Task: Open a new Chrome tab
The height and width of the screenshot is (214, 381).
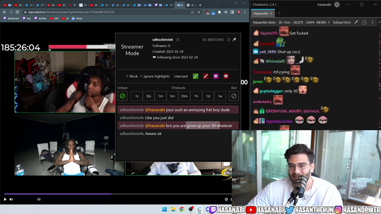Action: click(x=200, y=5)
